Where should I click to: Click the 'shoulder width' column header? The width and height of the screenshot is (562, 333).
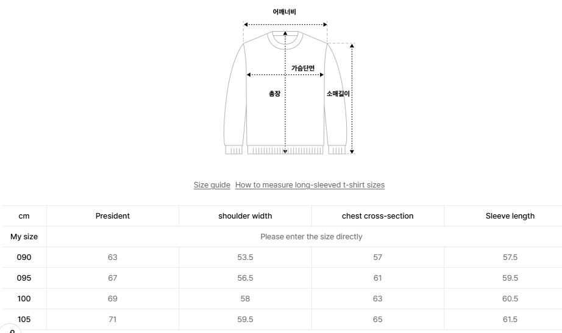pos(245,216)
